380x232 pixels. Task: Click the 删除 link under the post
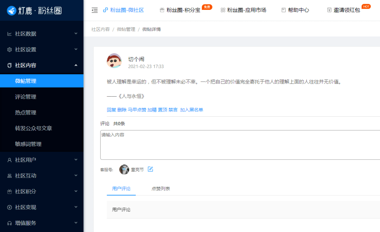click(x=122, y=110)
